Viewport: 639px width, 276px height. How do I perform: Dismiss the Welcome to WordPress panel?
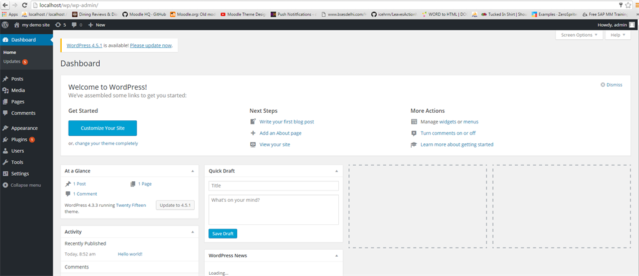coord(612,85)
